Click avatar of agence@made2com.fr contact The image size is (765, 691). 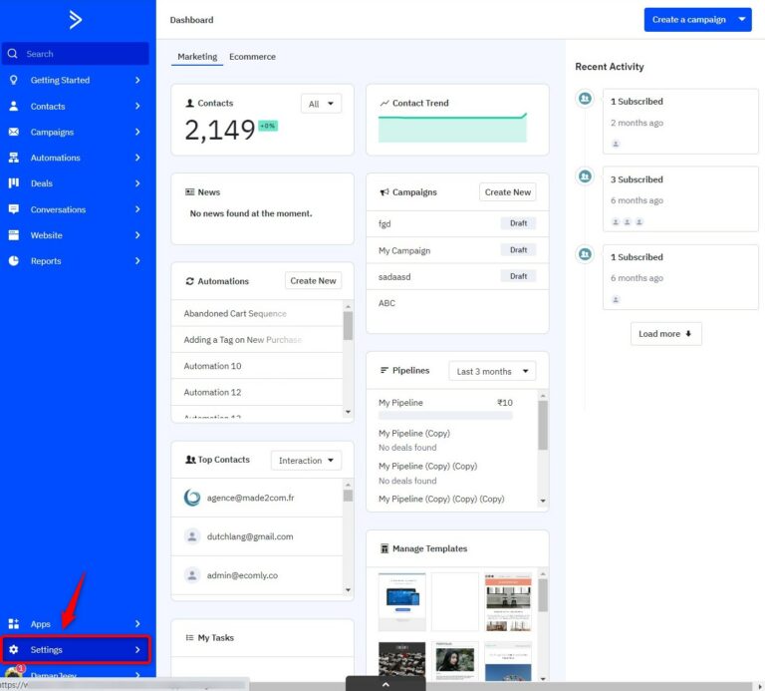tap(192, 498)
